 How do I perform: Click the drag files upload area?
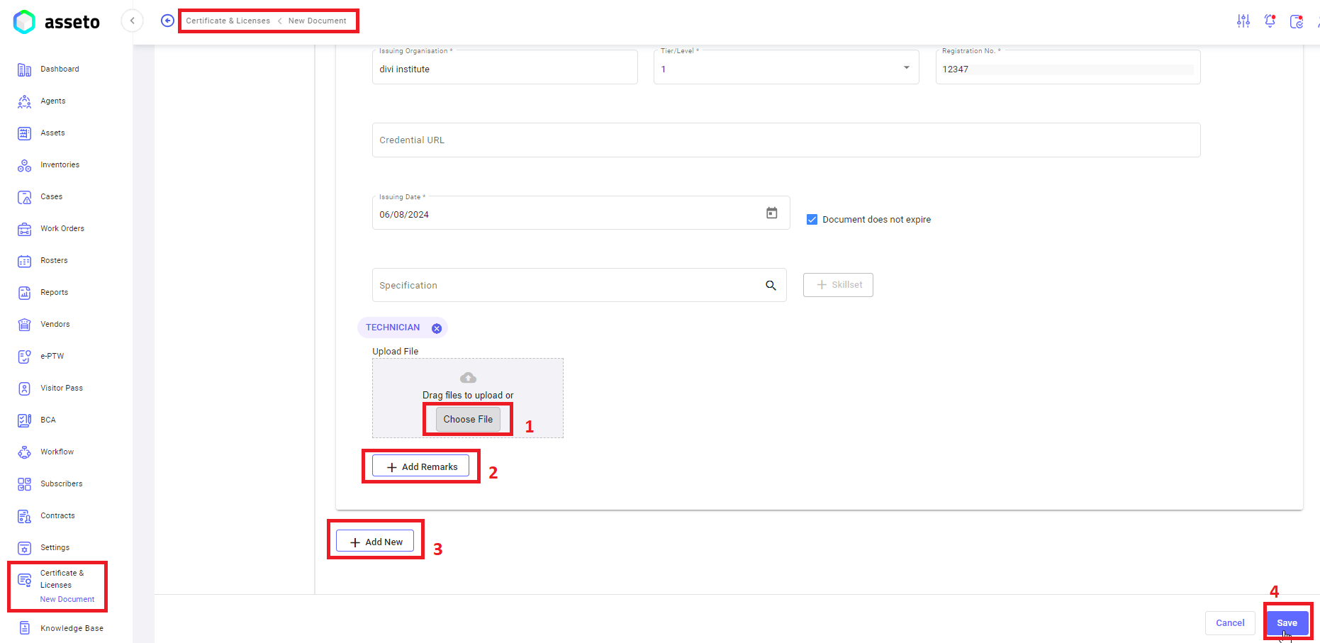pos(468,398)
